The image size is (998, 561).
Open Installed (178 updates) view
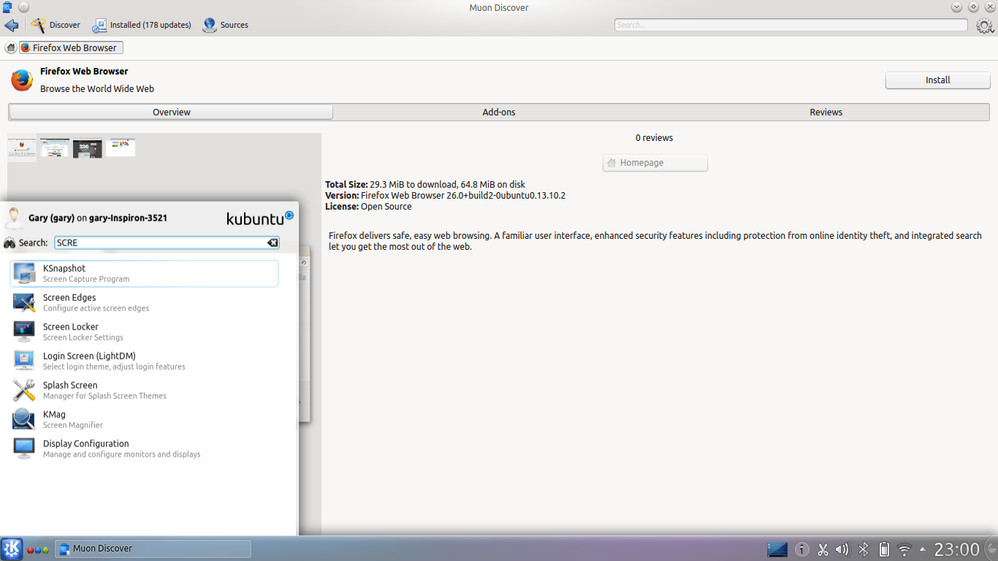(x=142, y=25)
